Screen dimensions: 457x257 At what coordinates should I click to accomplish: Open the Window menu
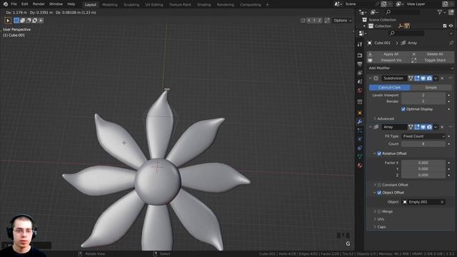pos(56,4)
